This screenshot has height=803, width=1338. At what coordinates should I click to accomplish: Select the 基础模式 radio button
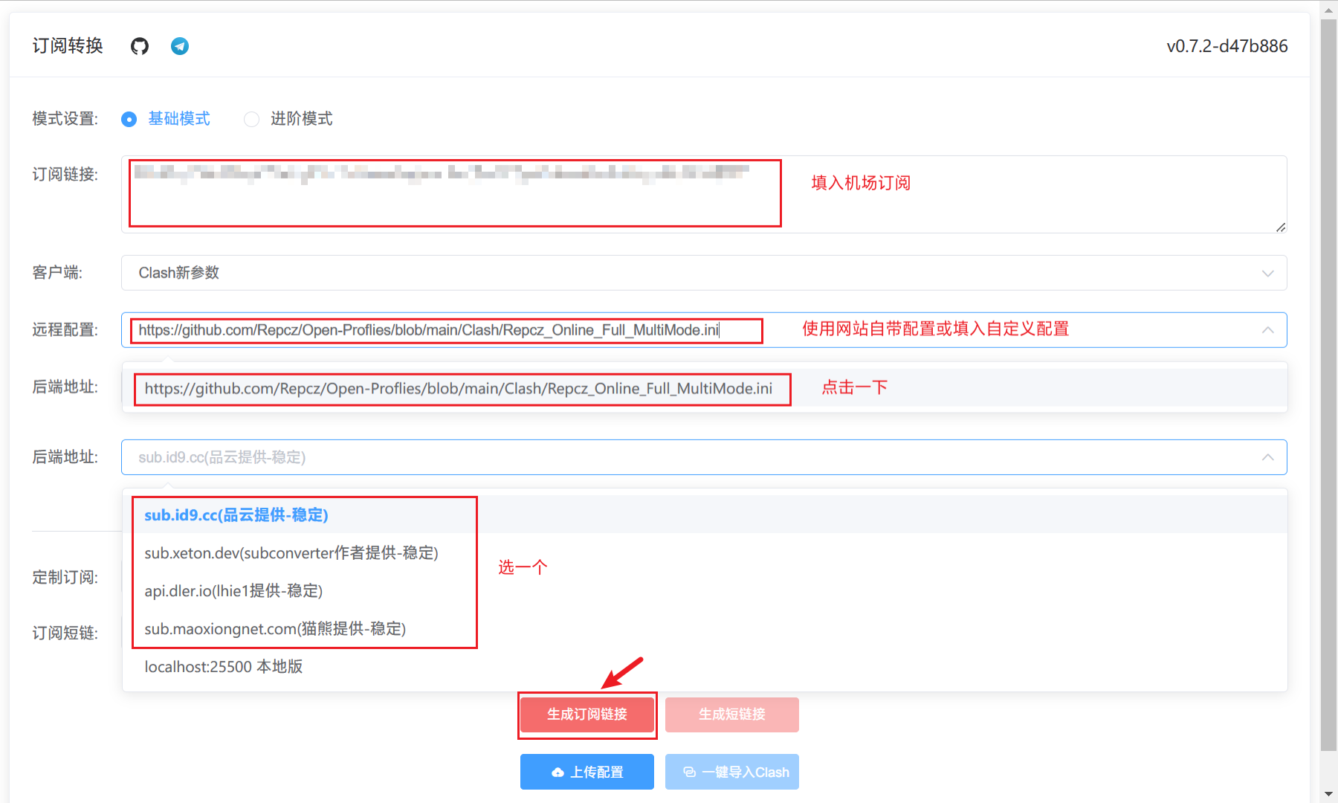(x=129, y=119)
